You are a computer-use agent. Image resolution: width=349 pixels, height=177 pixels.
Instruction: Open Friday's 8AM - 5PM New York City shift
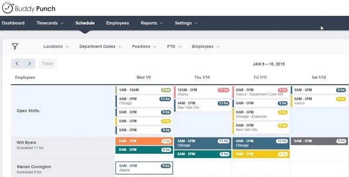coord(261,128)
